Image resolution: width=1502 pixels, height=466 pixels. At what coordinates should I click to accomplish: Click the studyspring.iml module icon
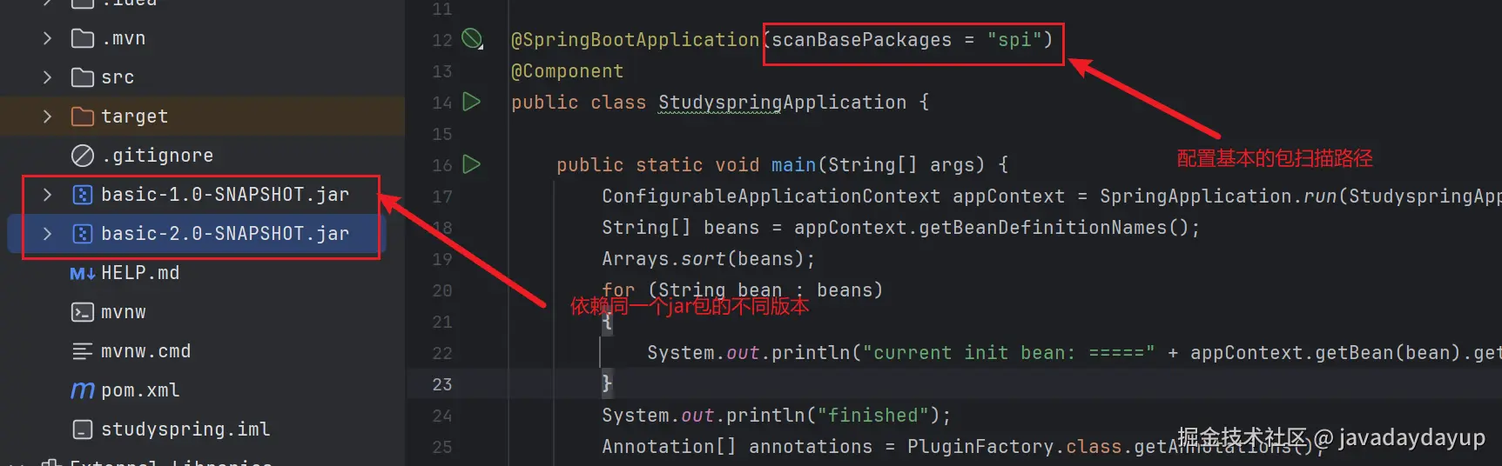82,429
